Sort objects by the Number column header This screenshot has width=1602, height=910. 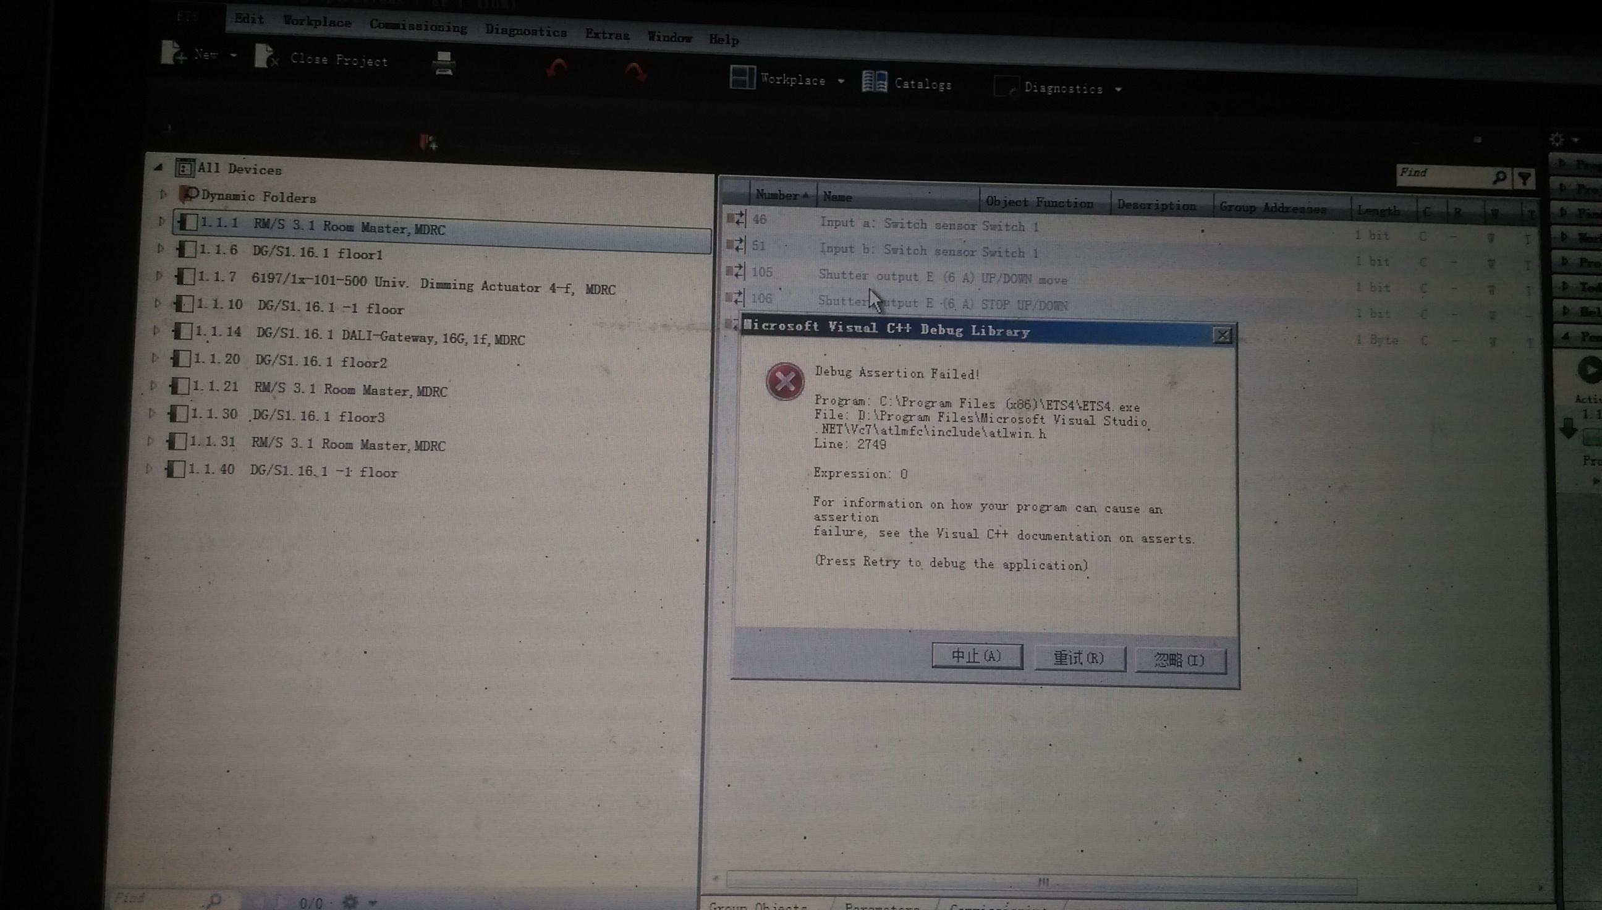click(x=782, y=195)
